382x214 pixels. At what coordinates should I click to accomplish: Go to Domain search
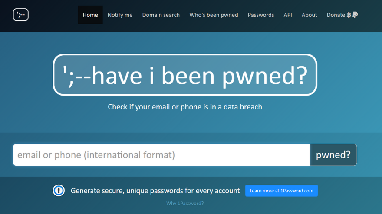[161, 15]
